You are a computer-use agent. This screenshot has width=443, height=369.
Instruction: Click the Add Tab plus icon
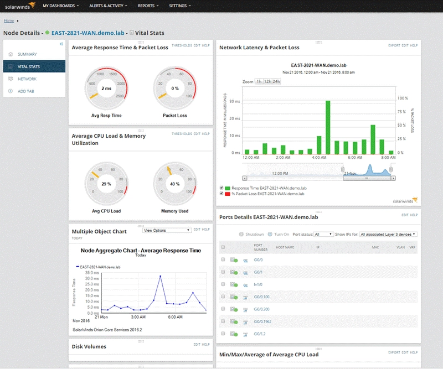[x=11, y=91]
